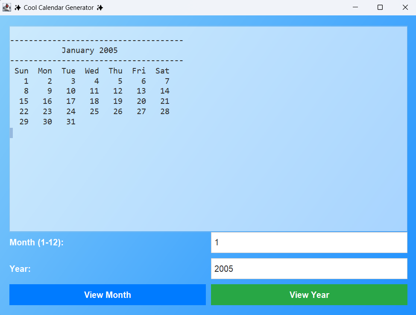Focus the Month (1-12) input field
This screenshot has height=315, width=416.
309,242
